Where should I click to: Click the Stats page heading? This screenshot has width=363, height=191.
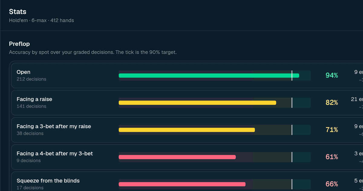(18, 12)
